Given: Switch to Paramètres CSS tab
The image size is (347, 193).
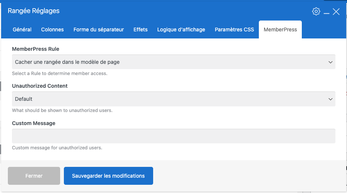Looking at the screenshot, I should coord(234,29).
